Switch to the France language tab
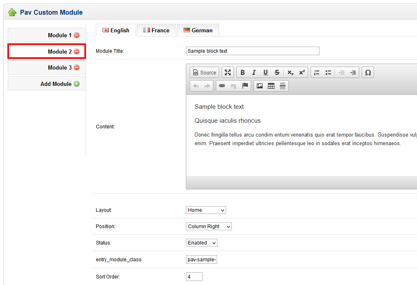 click(156, 30)
